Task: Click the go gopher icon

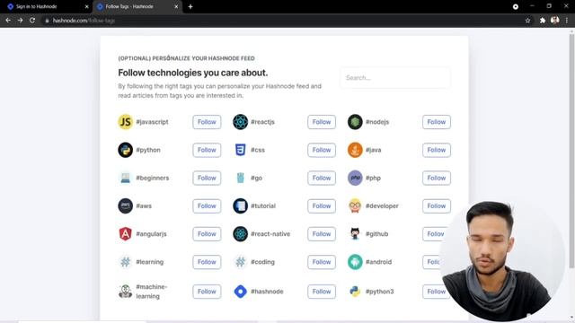Action: point(240,178)
